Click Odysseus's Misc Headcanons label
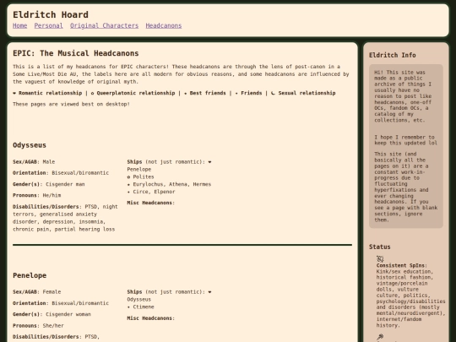Screen dimensions: 456x342 point(150,203)
